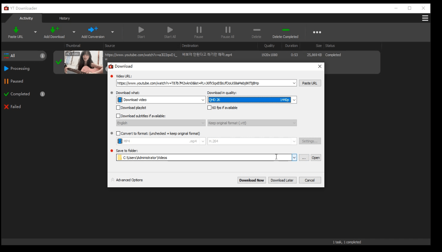Tick the 60 fps if available checkbox
Image resolution: width=442 pixels, height=252 pixels.
coord(210,108)
